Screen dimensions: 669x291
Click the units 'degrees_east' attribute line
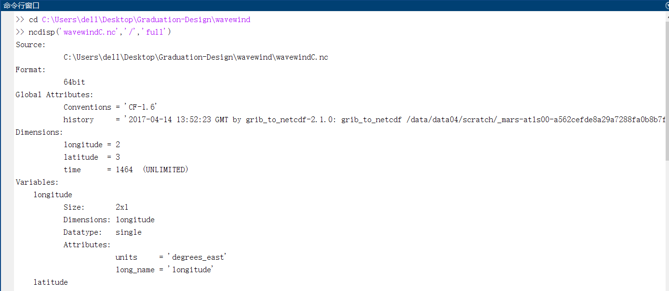point(171,257)
